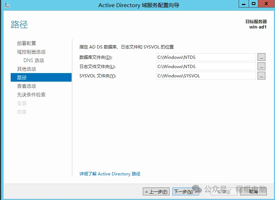Click the wizard icon in the title bar
275x200 pixels.
(x=7, y=5)
